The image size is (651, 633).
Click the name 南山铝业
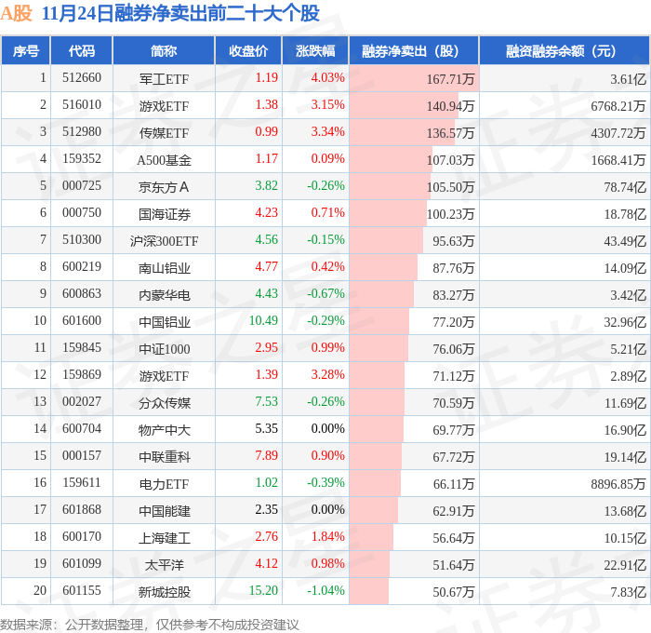pyautogui.click(x=165, y=268)
